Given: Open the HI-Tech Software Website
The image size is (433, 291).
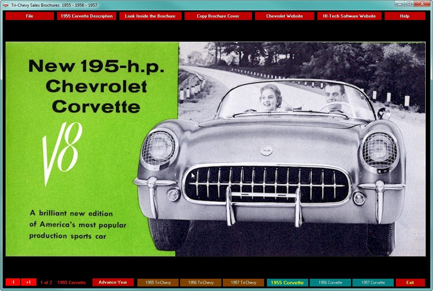Looking at the screenshot, I should pos(349,16).
